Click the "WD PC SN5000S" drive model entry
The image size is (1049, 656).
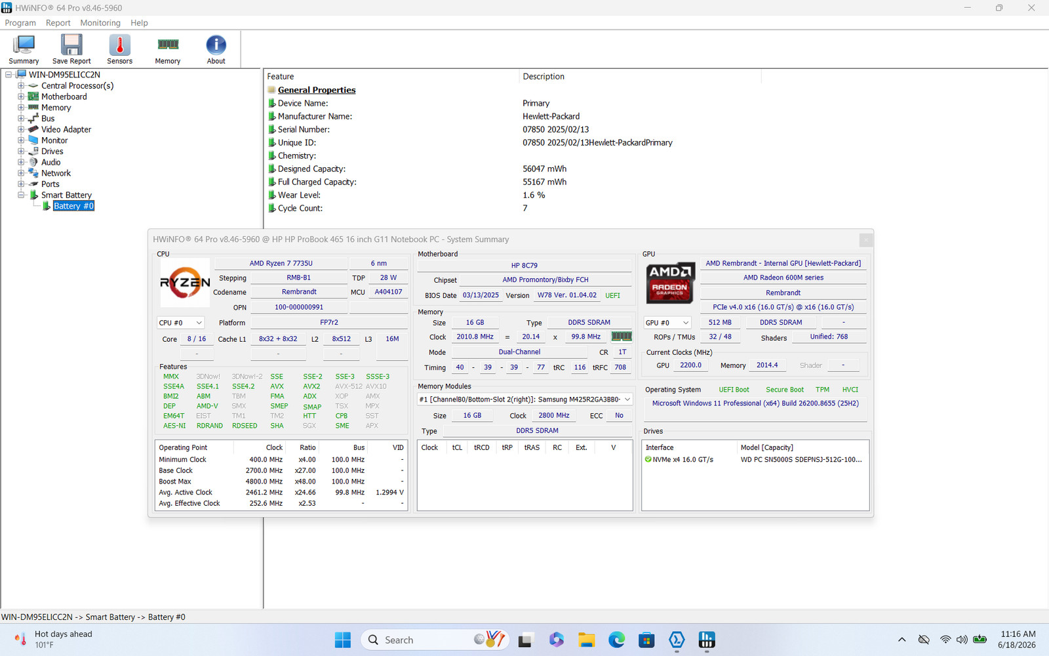801,459
